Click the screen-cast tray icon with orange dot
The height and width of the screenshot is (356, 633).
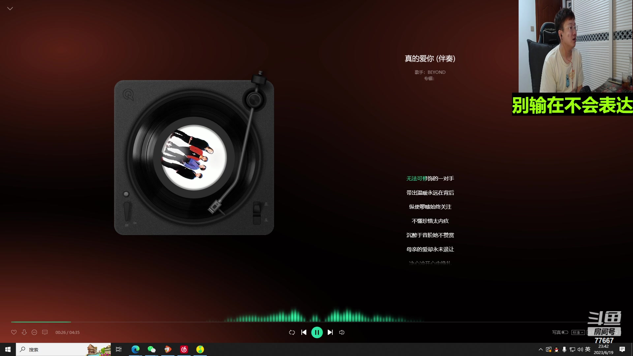[x=549, y=349]
